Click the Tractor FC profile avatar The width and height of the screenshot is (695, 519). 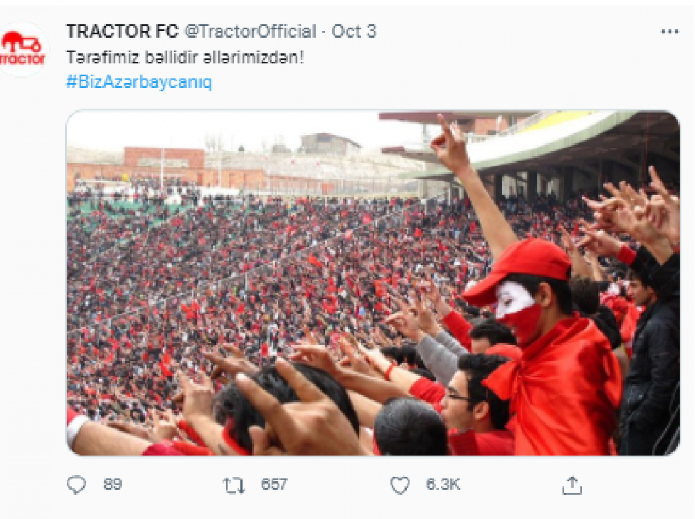23,49
